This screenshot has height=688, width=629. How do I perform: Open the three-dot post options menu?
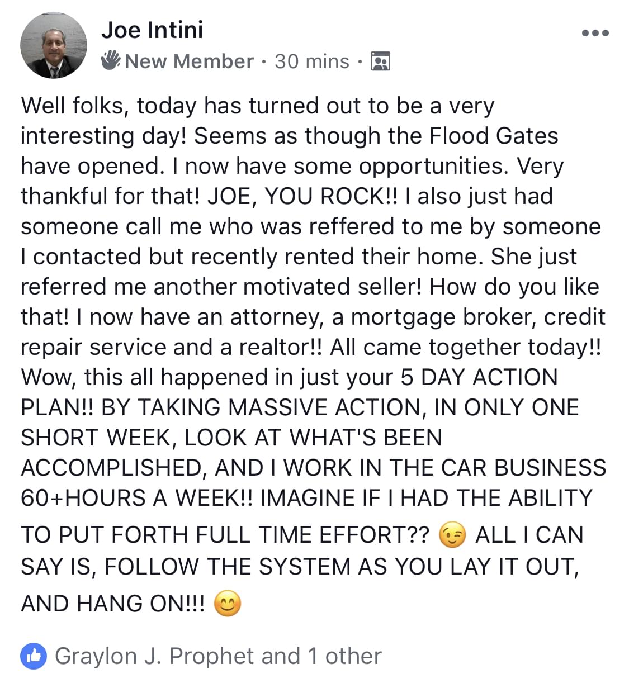[595, 34]
